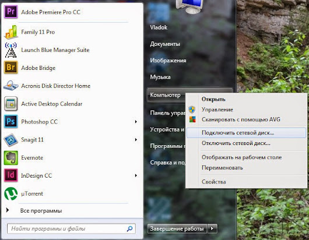Click the Active Desktop Calendar icon
Image resolution: width=309 pixels, height=240 pixels.
coord(11,104)
